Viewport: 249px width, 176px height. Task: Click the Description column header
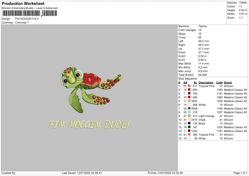(206, 83)
